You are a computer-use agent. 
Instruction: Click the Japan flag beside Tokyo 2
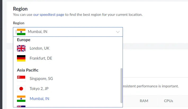tap(21, 89)
